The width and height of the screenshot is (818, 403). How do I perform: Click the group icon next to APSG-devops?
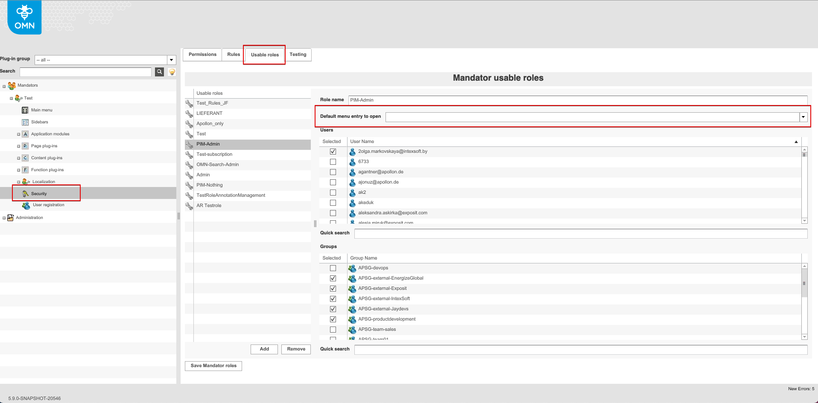tap(352, 268)
